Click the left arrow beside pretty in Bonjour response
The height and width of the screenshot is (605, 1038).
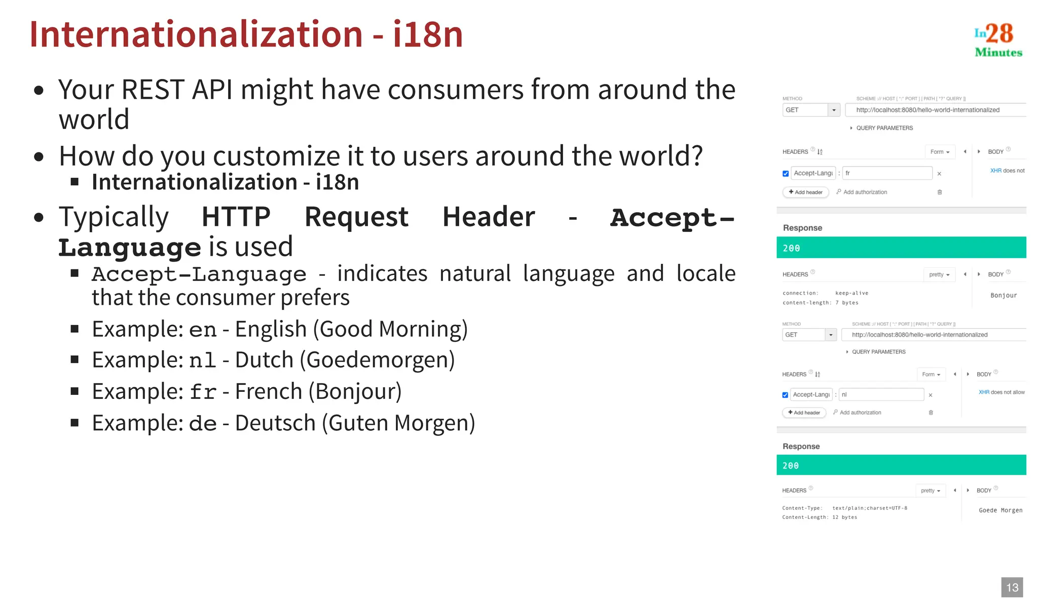point(965,274)
